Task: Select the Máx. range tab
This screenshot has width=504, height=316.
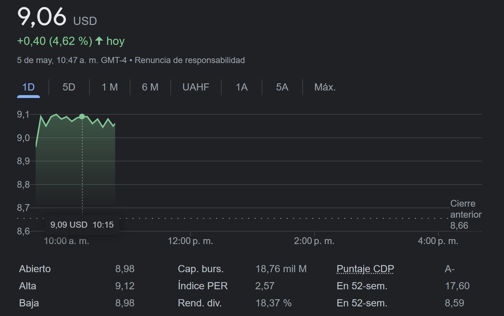Action: pyautogui.click(x=325, y=87)
